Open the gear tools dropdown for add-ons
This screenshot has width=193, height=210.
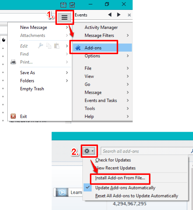89,151
